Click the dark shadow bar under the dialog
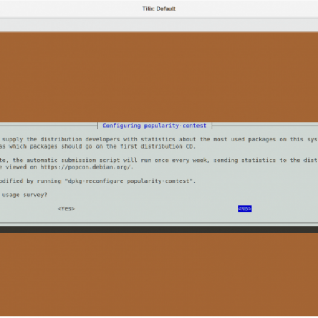The width and height of the screenshot is (318, 318). (159, 229)
